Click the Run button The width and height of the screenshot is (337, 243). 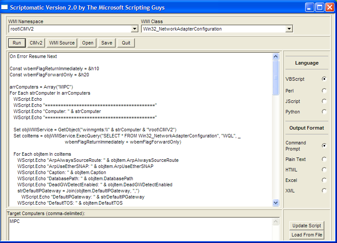tap(17, 43)
